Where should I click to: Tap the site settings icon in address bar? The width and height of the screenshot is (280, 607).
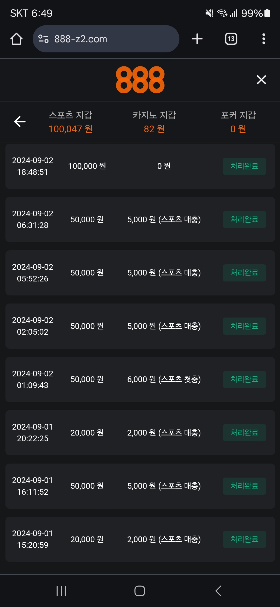pos(43,39)
